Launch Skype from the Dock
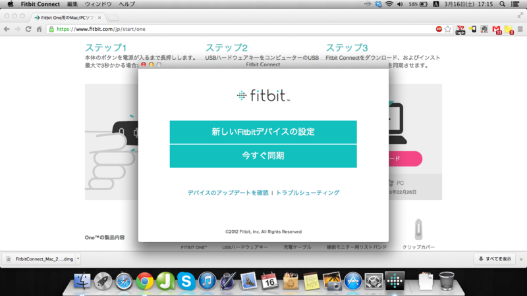The width and height of the screenshot is (527, 296). tap(186, 281)
